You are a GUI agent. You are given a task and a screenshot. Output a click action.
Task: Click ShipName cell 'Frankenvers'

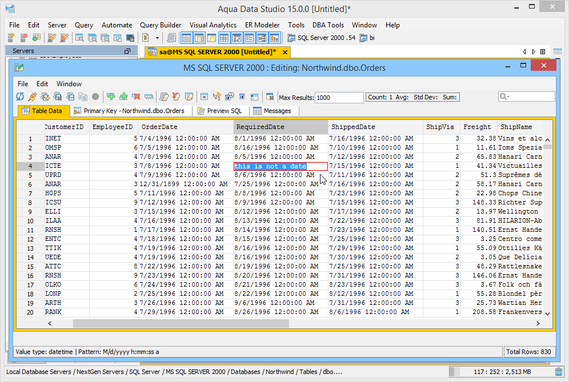coord(520,312)
